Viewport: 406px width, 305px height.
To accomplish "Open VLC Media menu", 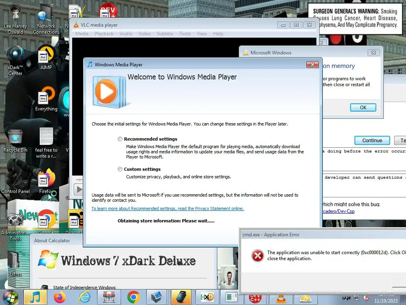I will click(x=82, y=34).
